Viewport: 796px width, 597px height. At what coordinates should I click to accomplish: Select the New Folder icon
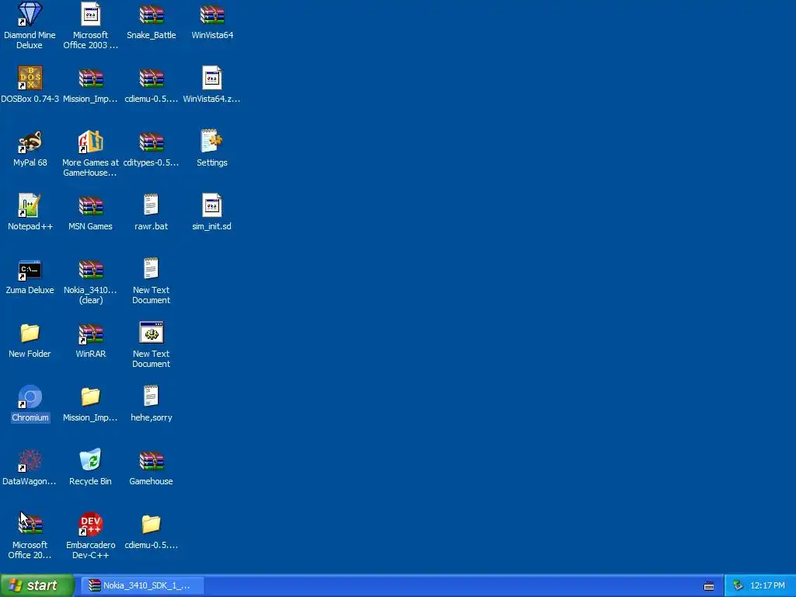click(30, 333)
